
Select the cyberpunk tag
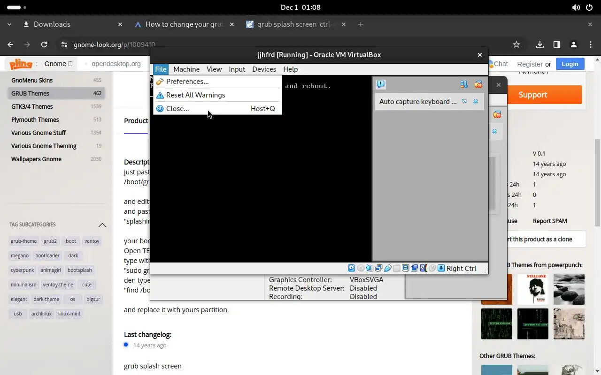point(23,270)
